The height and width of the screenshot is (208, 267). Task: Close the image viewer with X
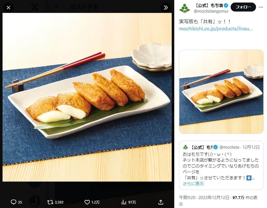[x=8, y=8]
